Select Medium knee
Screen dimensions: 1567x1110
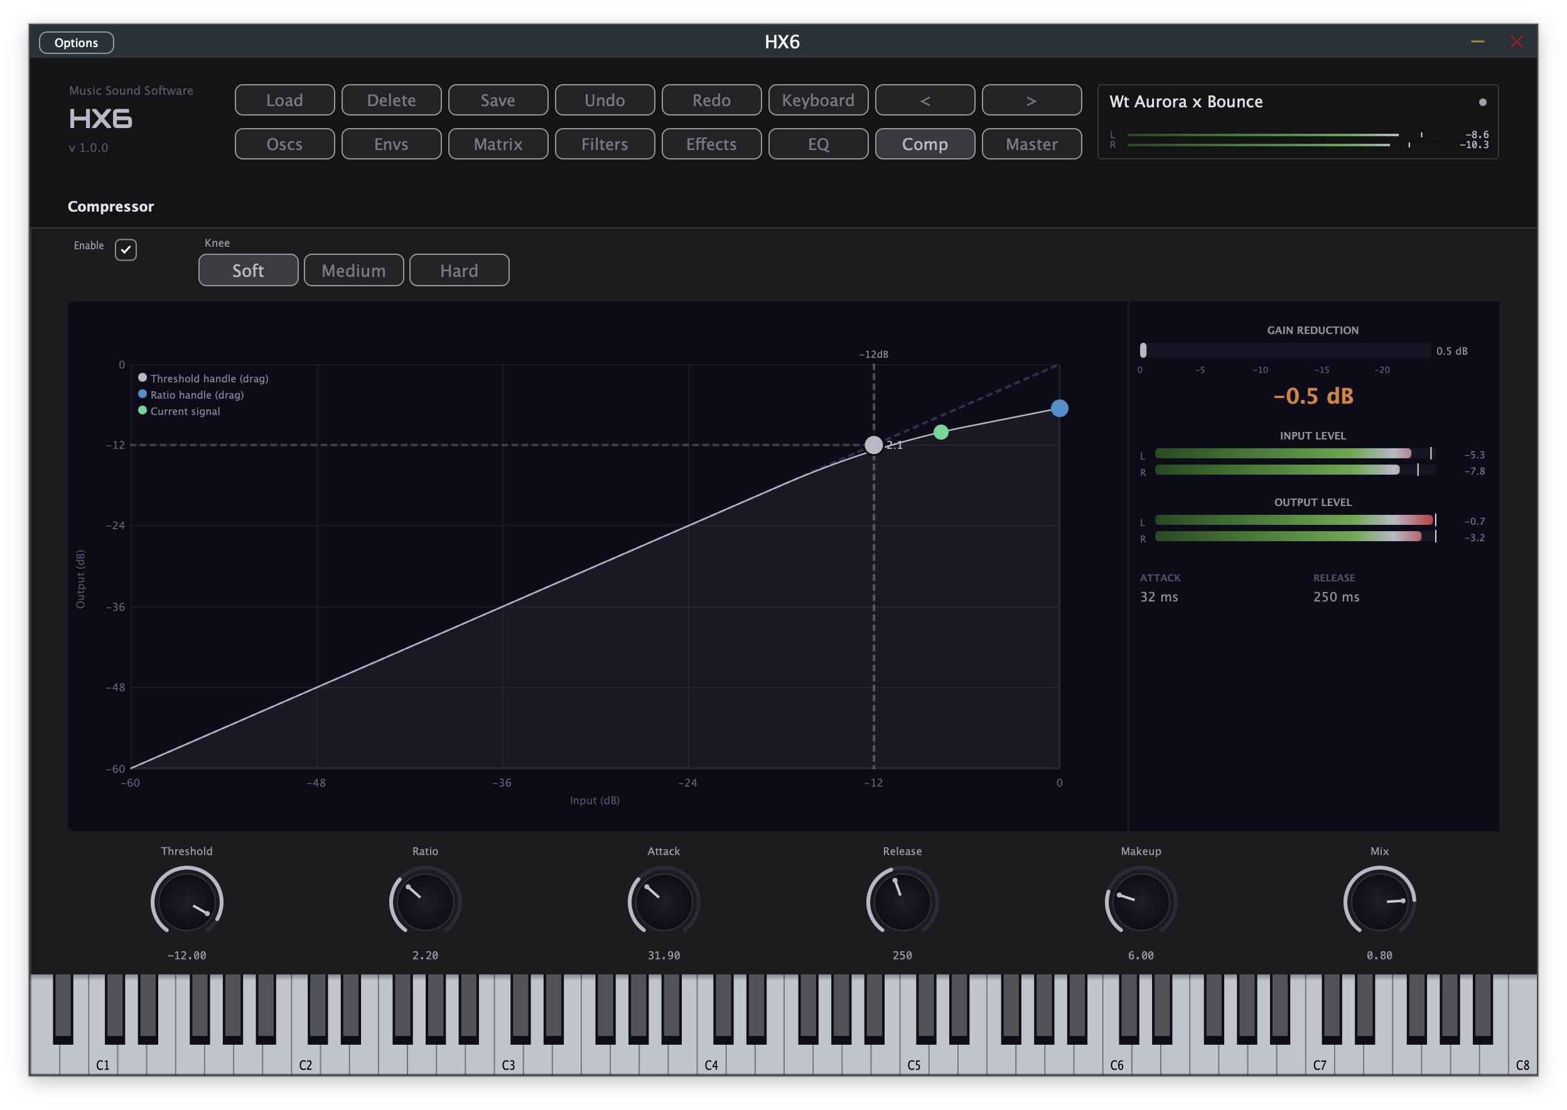click(353, 270)
